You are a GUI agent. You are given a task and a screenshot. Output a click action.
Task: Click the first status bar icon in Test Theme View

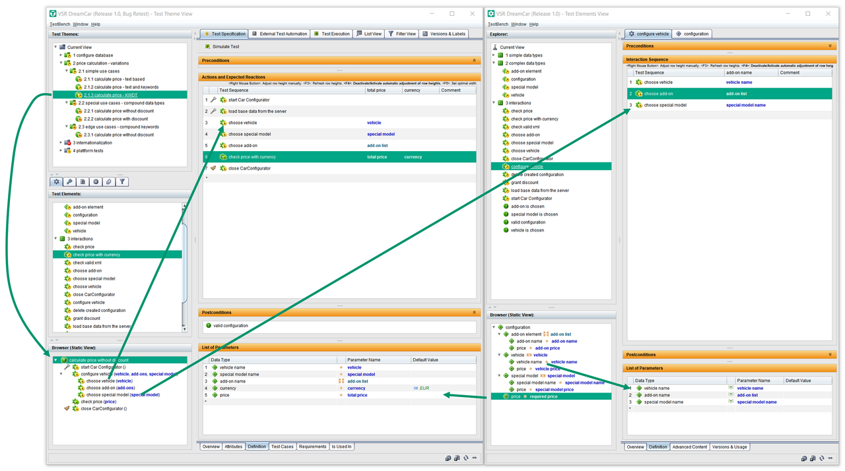pyautogui.click(x=448, y=458)
